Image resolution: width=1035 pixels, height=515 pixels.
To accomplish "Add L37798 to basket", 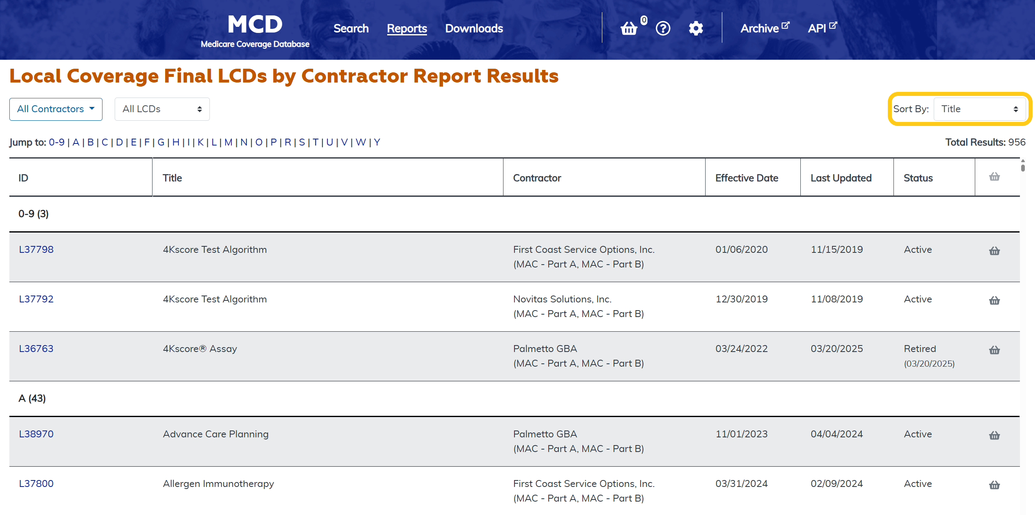I will [x=994, y=251].
